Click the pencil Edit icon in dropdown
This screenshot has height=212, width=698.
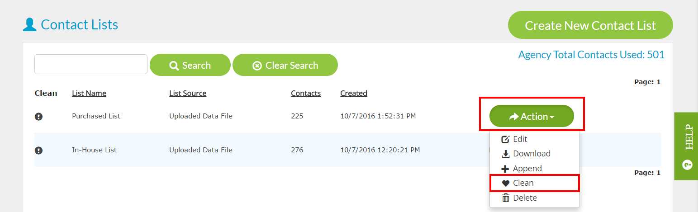[x=506, y=140]
